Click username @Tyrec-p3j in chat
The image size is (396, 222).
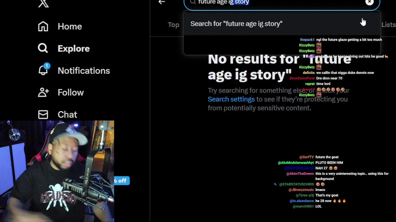tap(305, 195)
